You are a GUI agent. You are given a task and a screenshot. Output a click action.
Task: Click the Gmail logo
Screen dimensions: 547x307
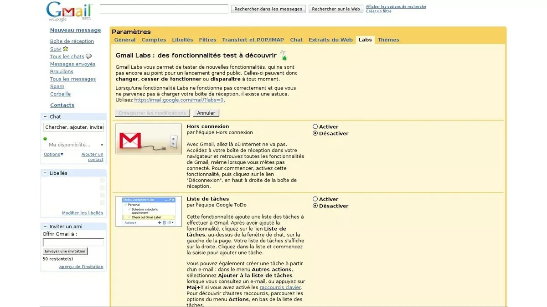(68, 10)
